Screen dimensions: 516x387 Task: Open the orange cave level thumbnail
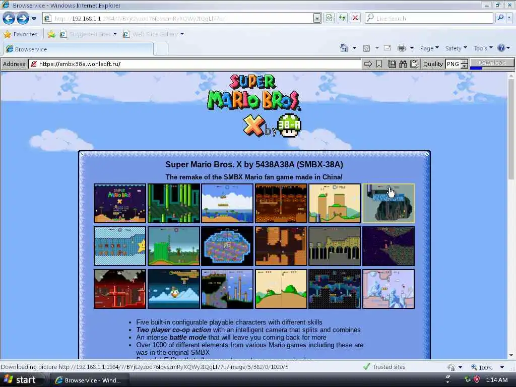coord(281,204)
